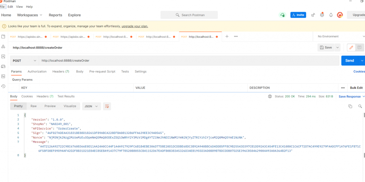Select the Pretty response view
This screenshot has height=182, width=365.
point(19,106)
